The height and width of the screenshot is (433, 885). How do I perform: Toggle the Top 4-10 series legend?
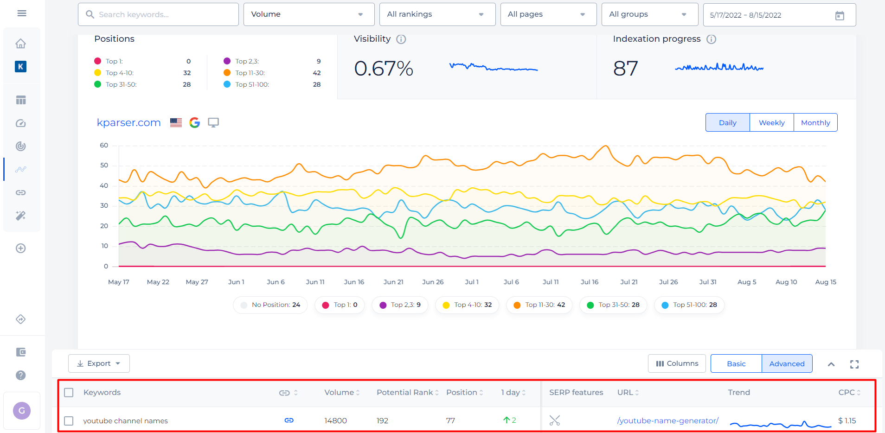(467, 305)
